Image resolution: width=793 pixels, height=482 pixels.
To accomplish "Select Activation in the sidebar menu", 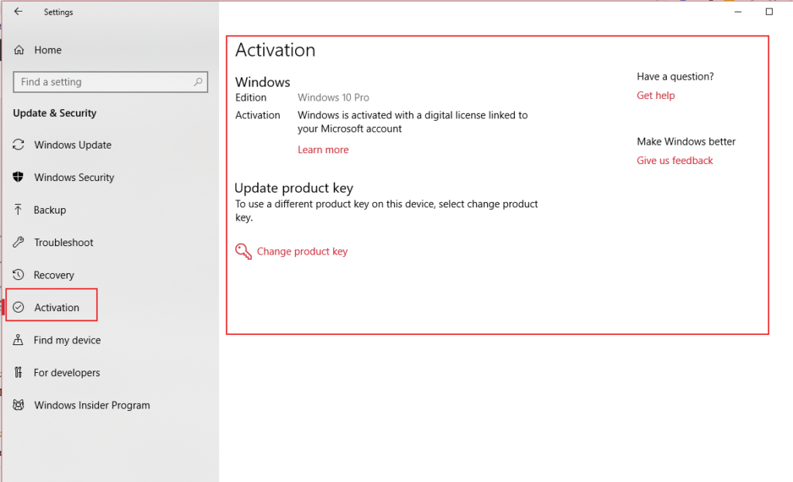I will pos(58,307).
